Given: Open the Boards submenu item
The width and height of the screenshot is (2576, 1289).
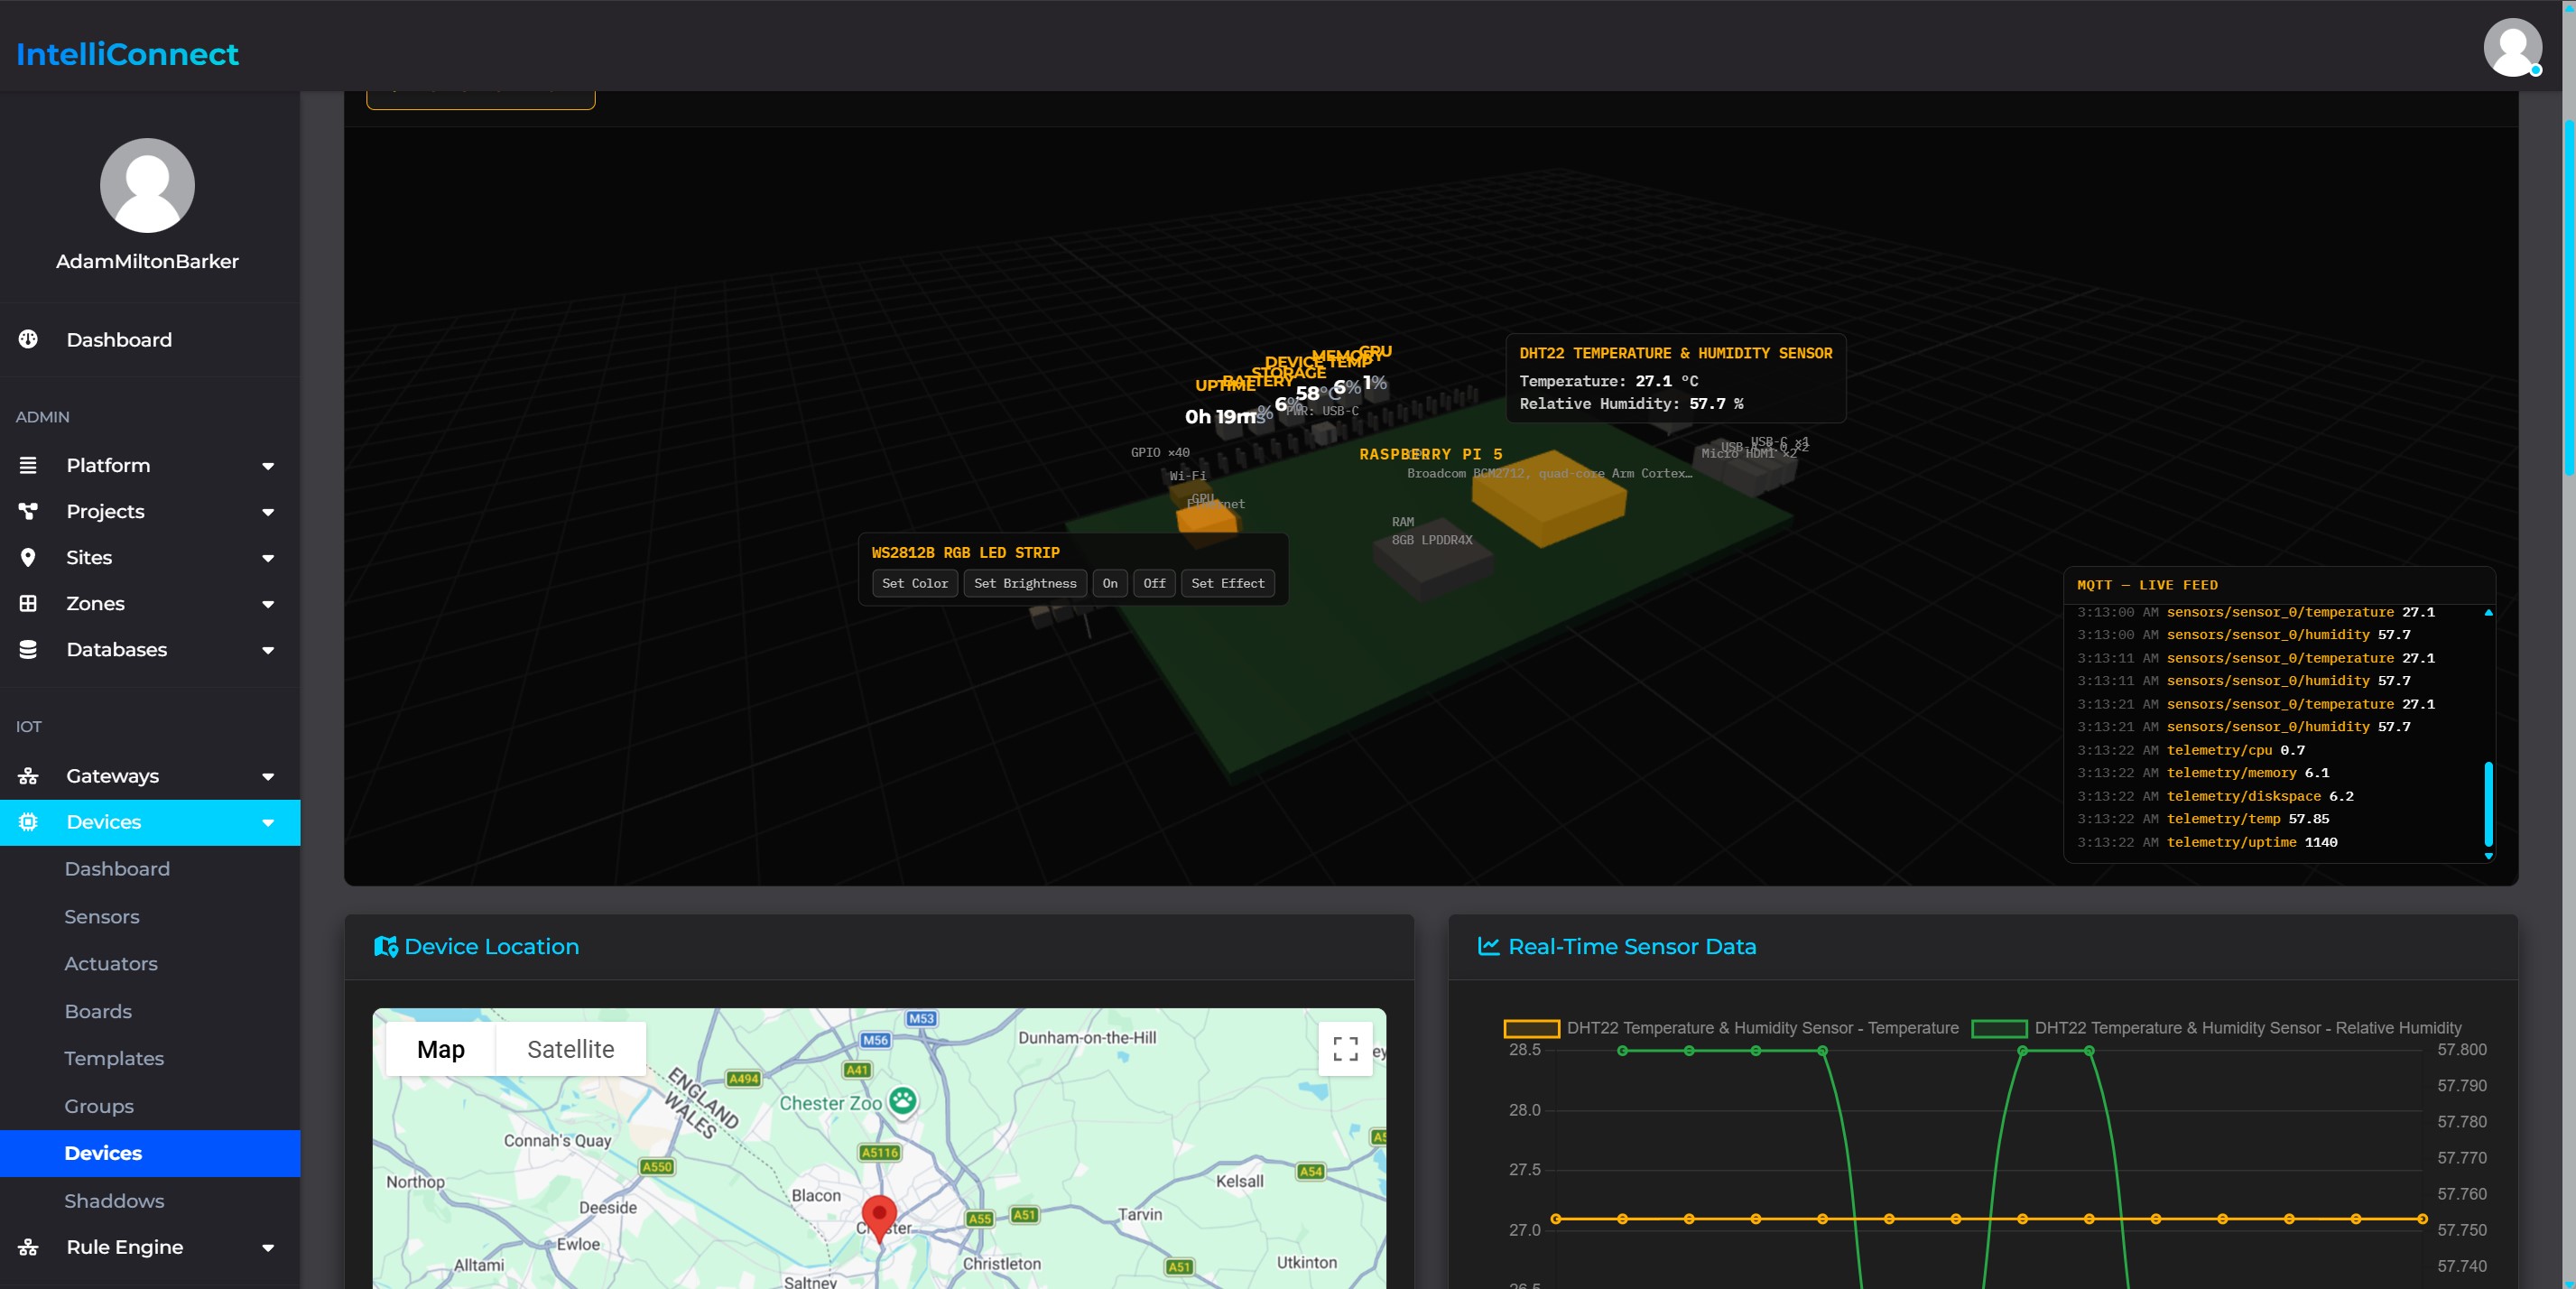Looking at the screenshot, I should pos(98,1011).
